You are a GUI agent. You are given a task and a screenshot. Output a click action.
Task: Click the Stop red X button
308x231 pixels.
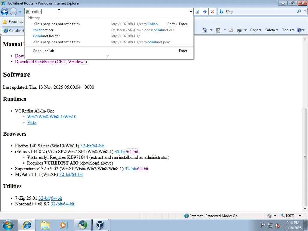212,12
